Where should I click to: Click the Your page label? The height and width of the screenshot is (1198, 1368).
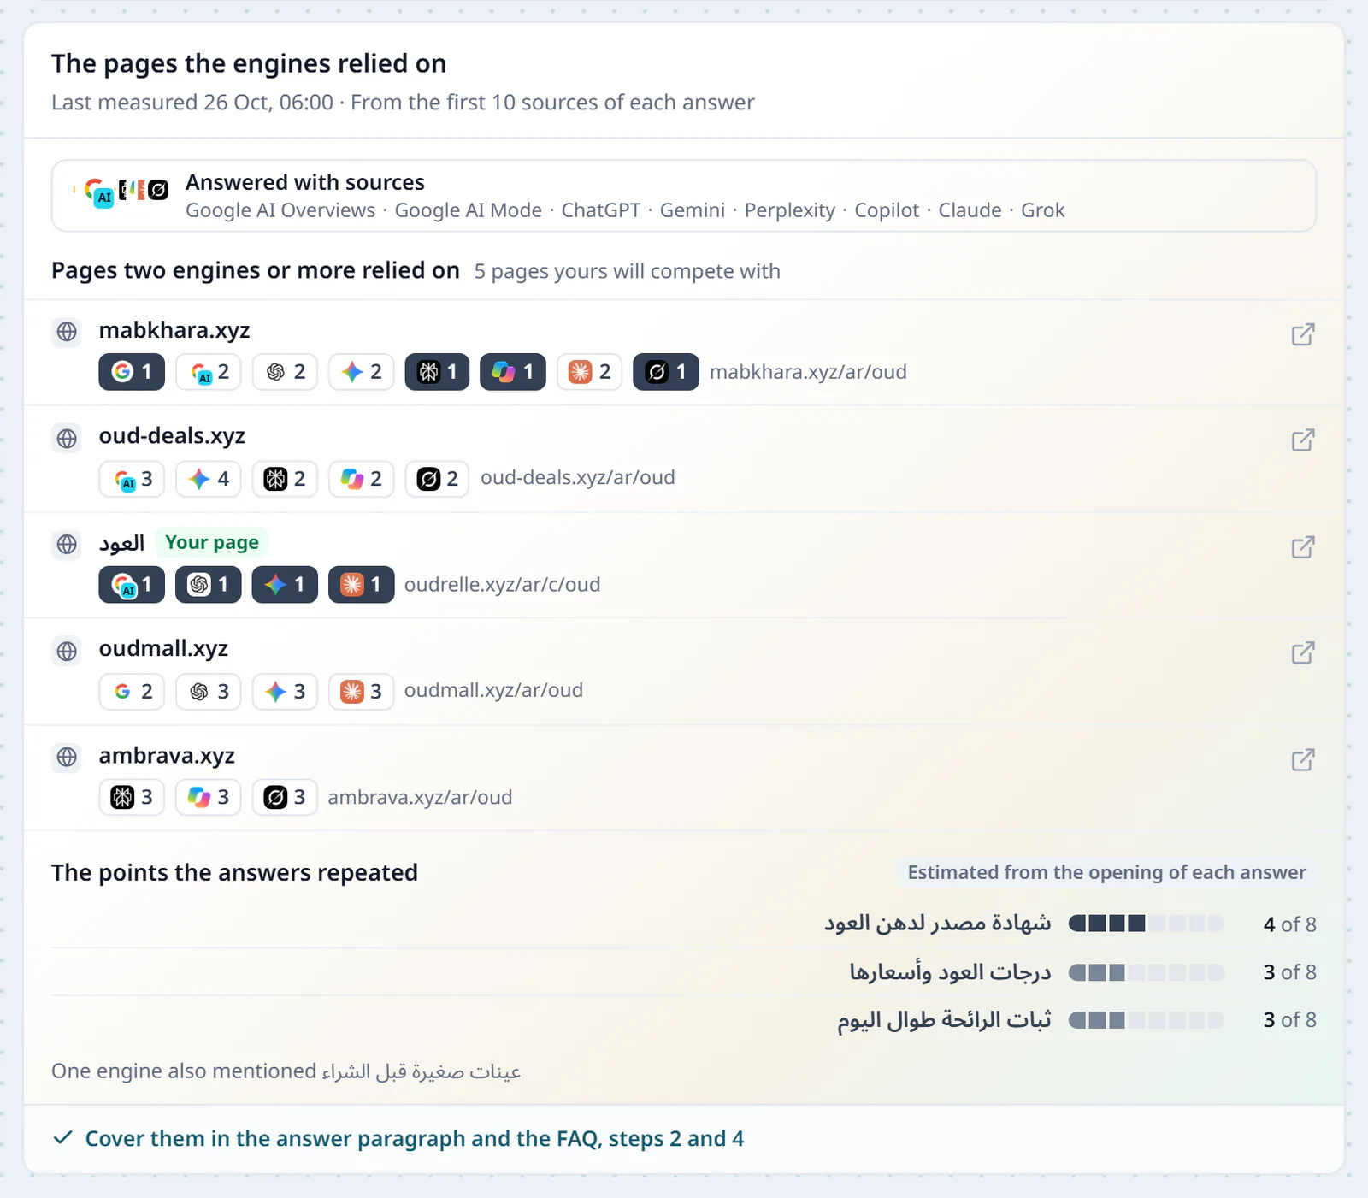point(212,542)
